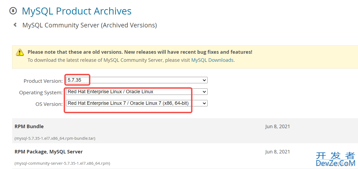Click mysql-community-server-5.7.35 rpm file name

tap(62, 163)
